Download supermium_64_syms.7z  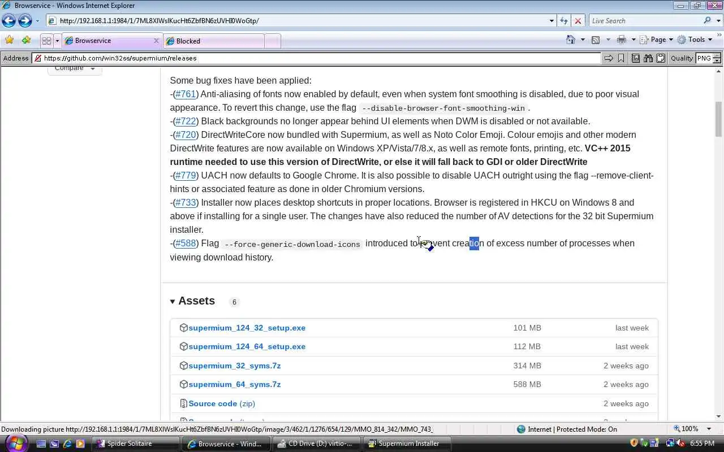tap(235, 384)
